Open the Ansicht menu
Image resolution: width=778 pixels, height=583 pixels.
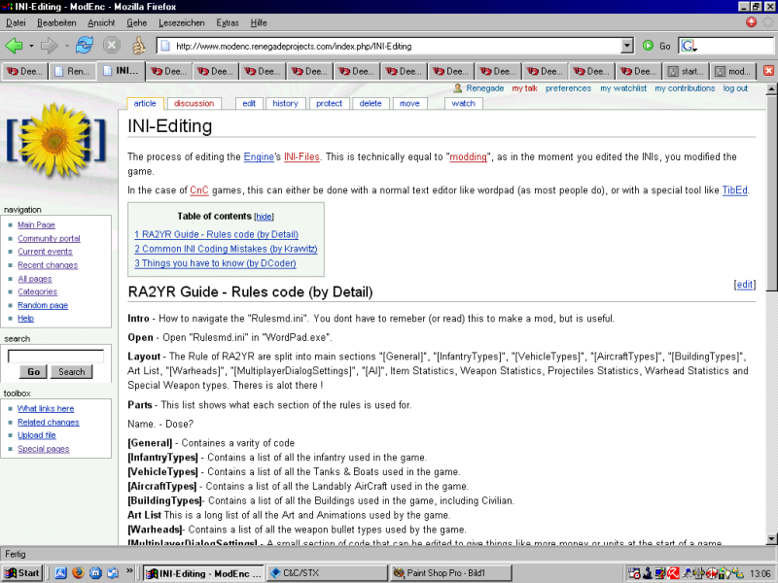click(101, 22)
